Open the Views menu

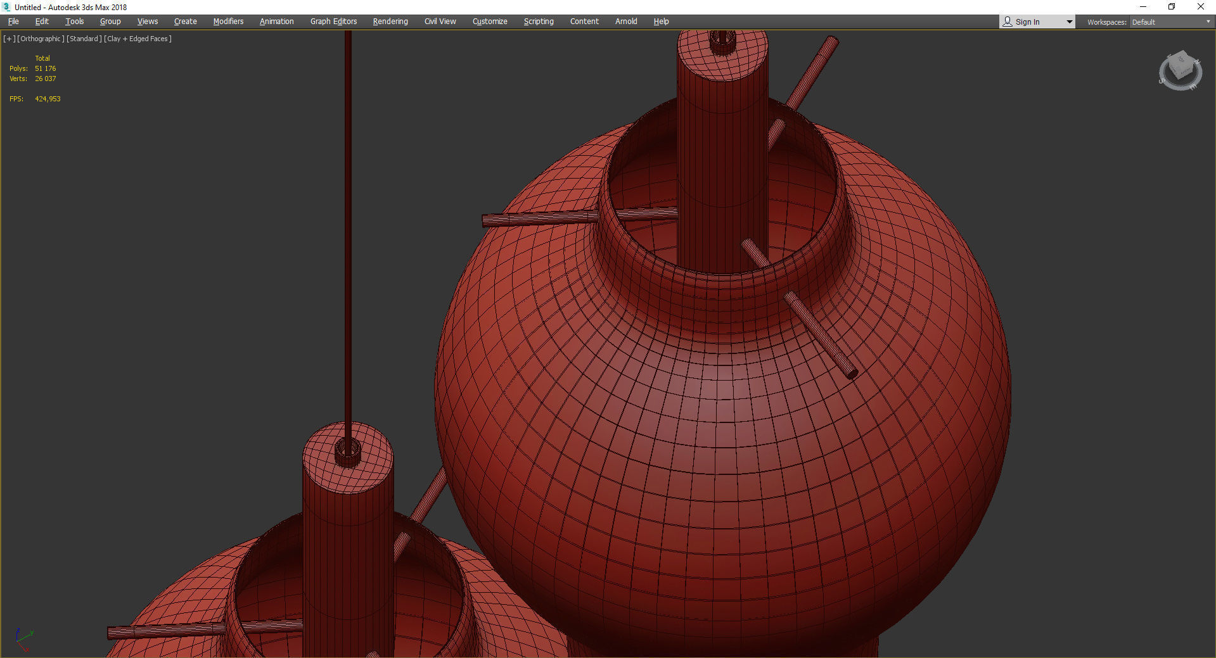(x=148, y=22)
